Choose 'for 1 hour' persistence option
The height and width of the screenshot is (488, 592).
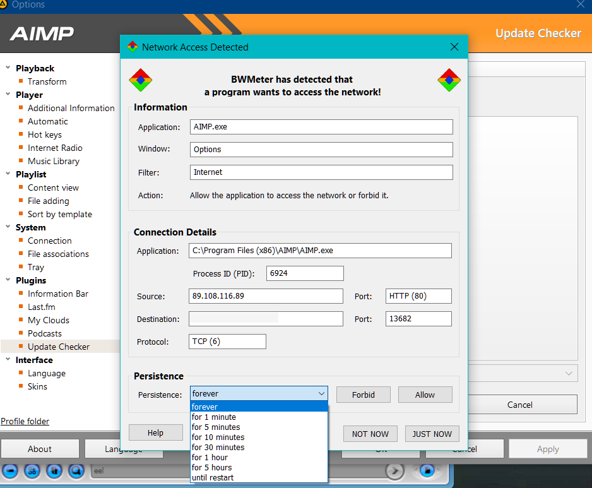259,458
